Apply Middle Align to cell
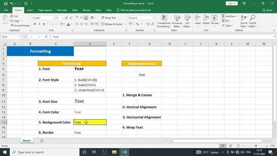The image size is (277, 156). [81, 18]
